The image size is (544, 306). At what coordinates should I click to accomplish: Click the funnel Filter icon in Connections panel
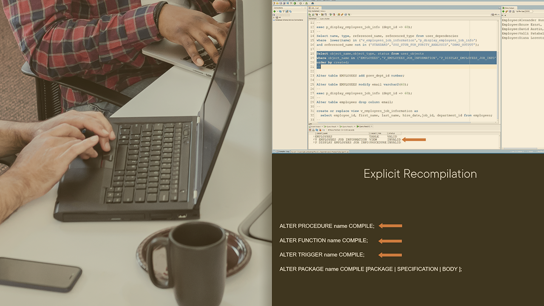click(283, 11)
